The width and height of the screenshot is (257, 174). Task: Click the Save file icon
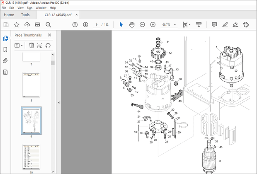click(6, 25)
